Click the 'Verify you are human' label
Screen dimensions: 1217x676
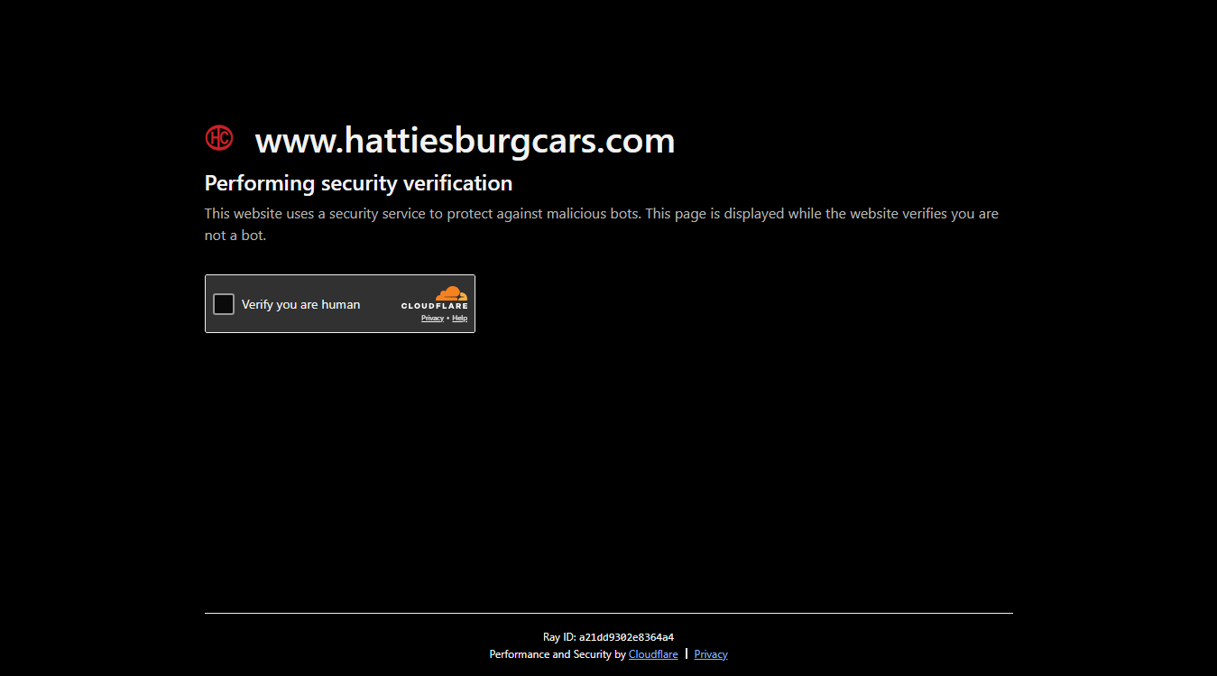(x=300, y=305)
